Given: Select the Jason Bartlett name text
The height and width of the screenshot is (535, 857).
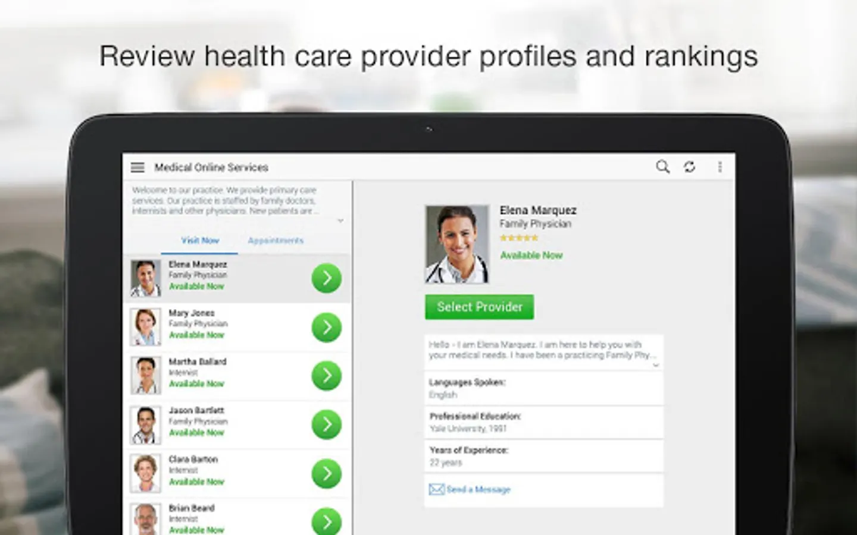Looking at the screenshot, I should pos(196,410).
